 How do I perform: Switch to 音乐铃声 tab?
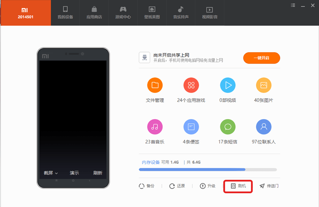click(x=181, y=13)
